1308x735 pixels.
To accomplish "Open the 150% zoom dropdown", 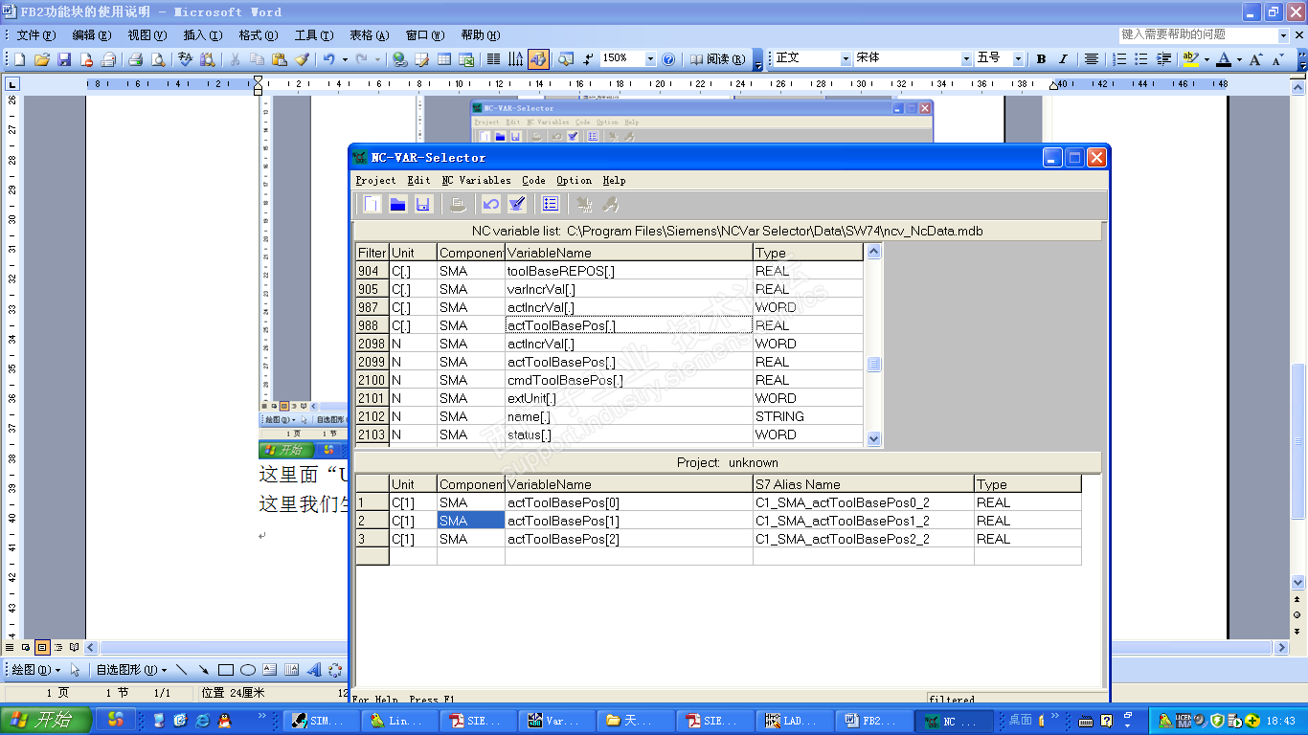I will coord(650,59).
